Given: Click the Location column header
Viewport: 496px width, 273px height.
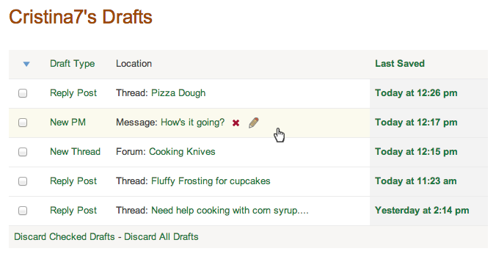Looking at the screenshot, I should click(134, 64).
